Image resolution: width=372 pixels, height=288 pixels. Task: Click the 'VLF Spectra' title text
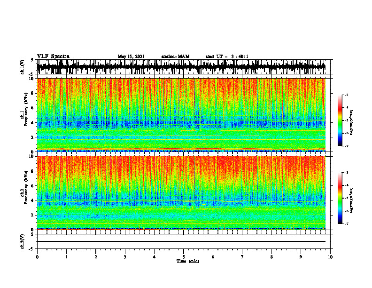pos(53,56)
